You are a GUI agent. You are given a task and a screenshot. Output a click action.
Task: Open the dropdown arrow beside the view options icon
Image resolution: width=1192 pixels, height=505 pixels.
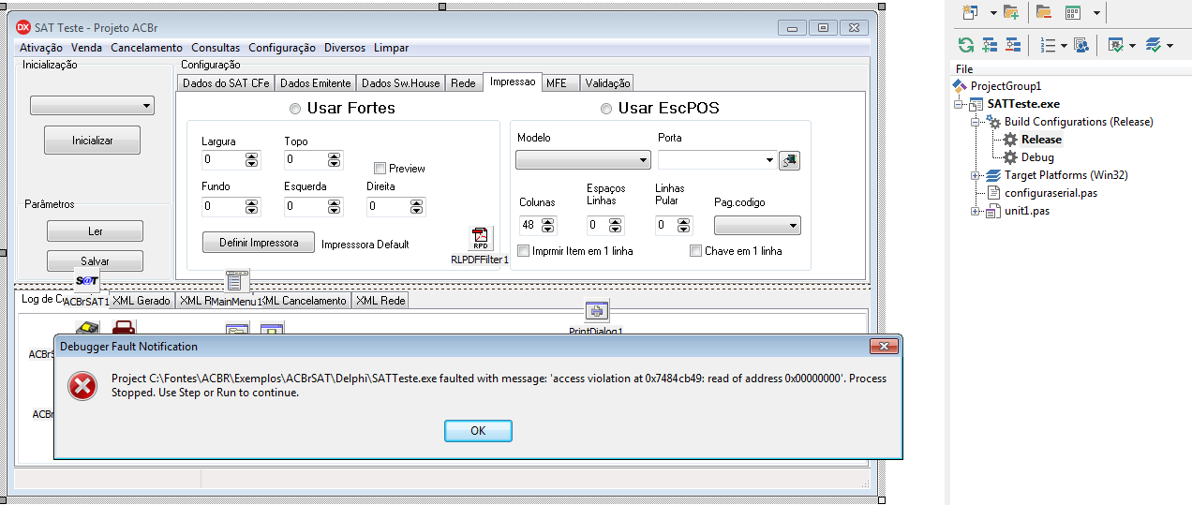(1096, 13)
